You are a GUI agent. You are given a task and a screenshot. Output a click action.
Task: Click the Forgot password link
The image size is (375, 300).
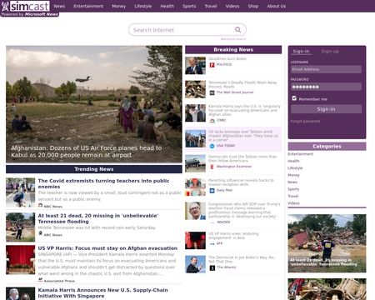[305, 121]
